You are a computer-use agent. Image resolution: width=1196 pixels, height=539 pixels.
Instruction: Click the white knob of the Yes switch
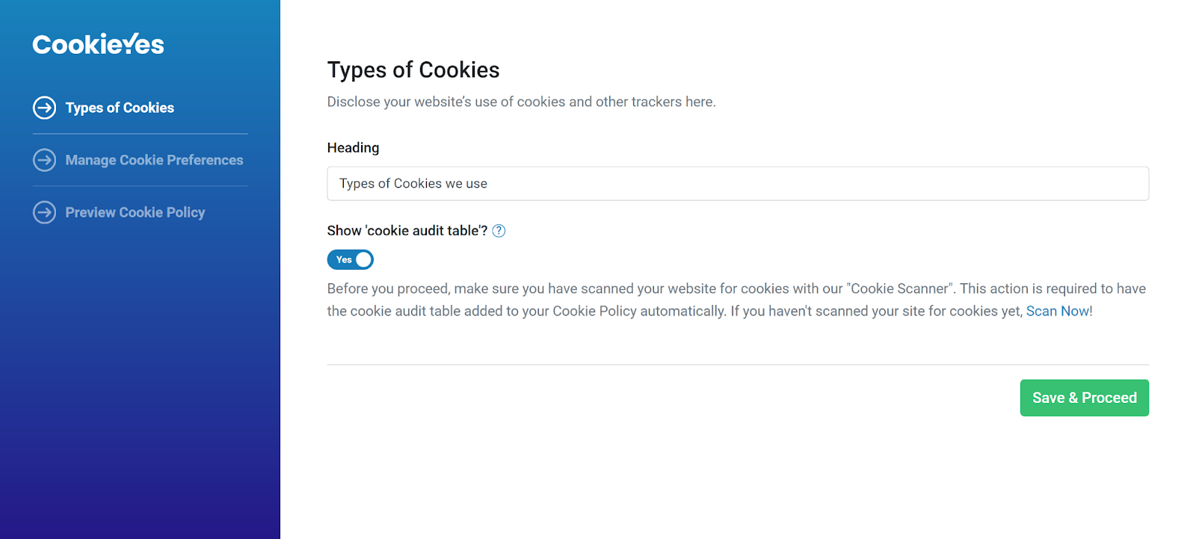click(363, 259)
